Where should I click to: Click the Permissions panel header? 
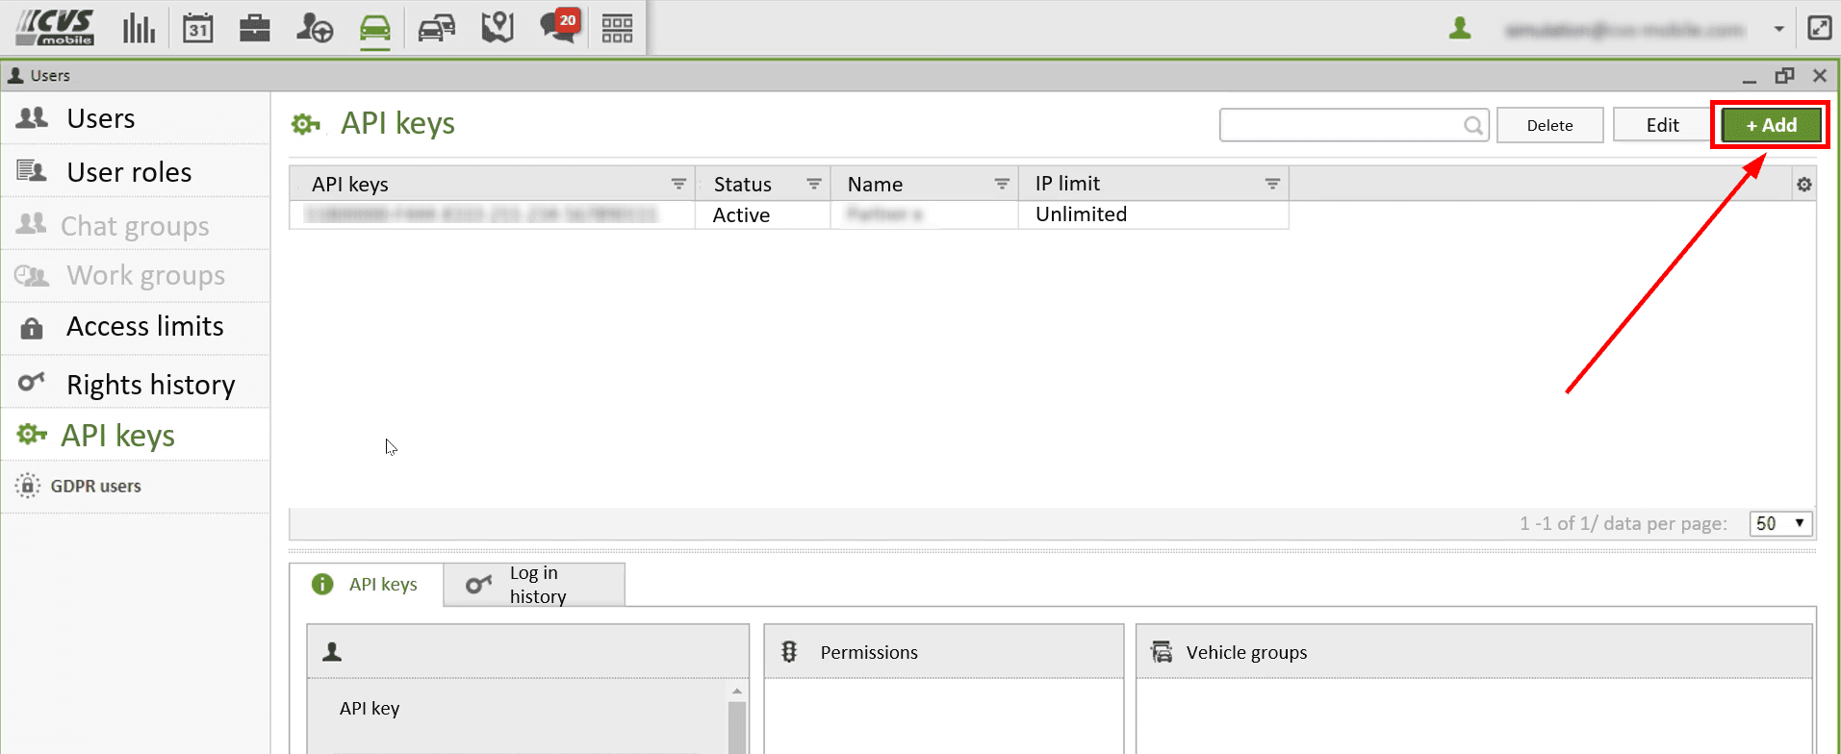[x=943, y=652]
